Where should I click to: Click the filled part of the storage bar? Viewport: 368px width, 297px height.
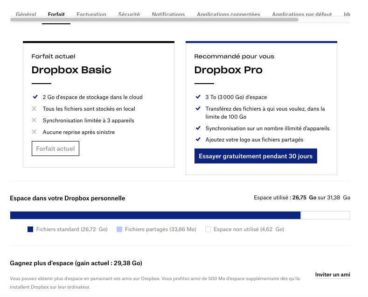155,215
